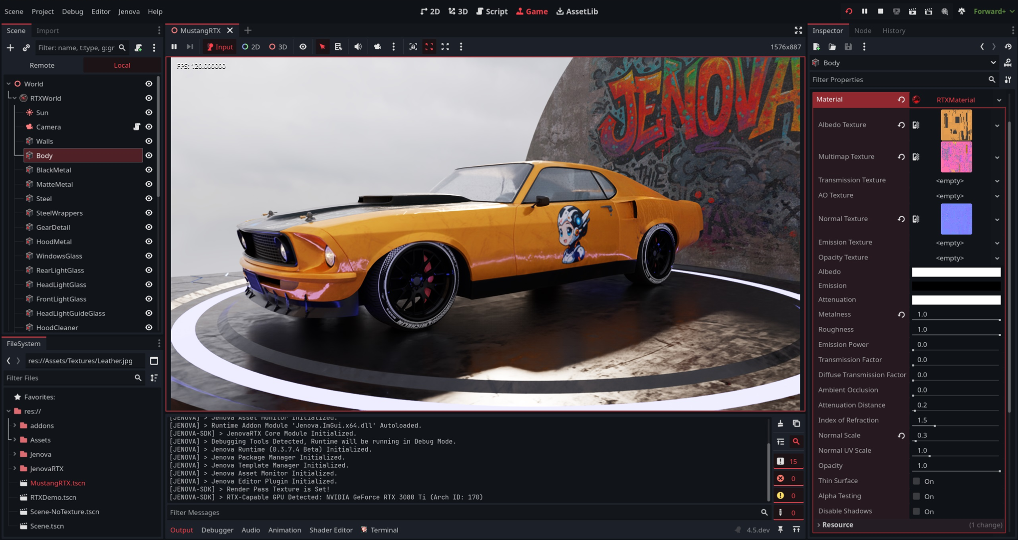Hide the Sun node
This screenshot has height=540, width=1018.
149,113
